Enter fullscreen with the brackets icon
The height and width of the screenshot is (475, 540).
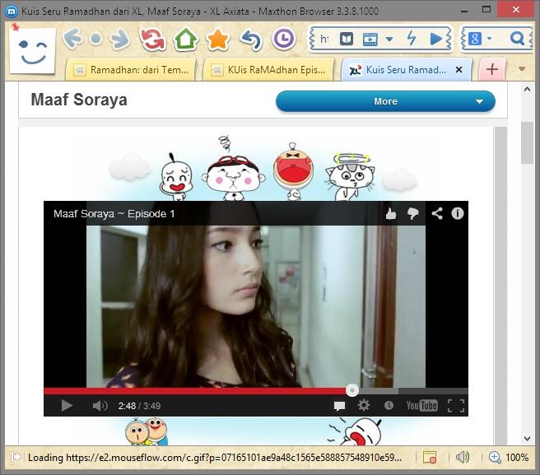pos(456,406)
